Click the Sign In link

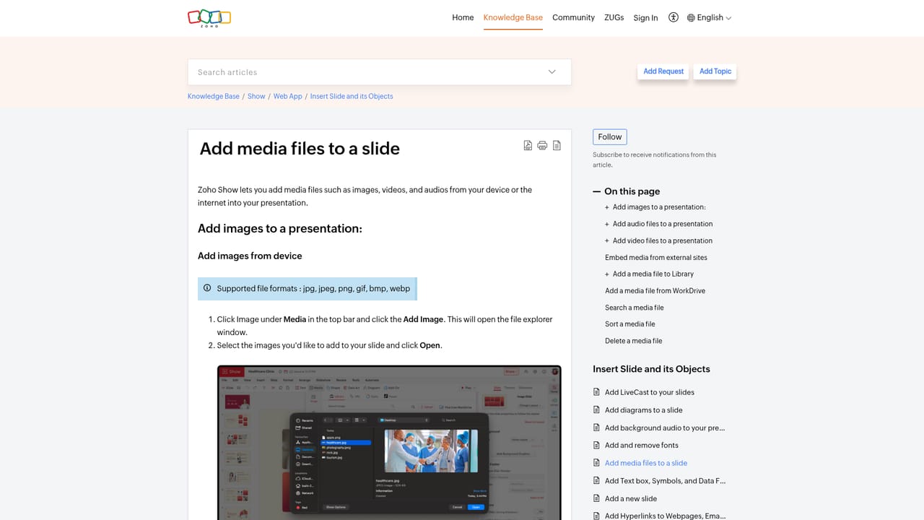click(x=645, y=18)
